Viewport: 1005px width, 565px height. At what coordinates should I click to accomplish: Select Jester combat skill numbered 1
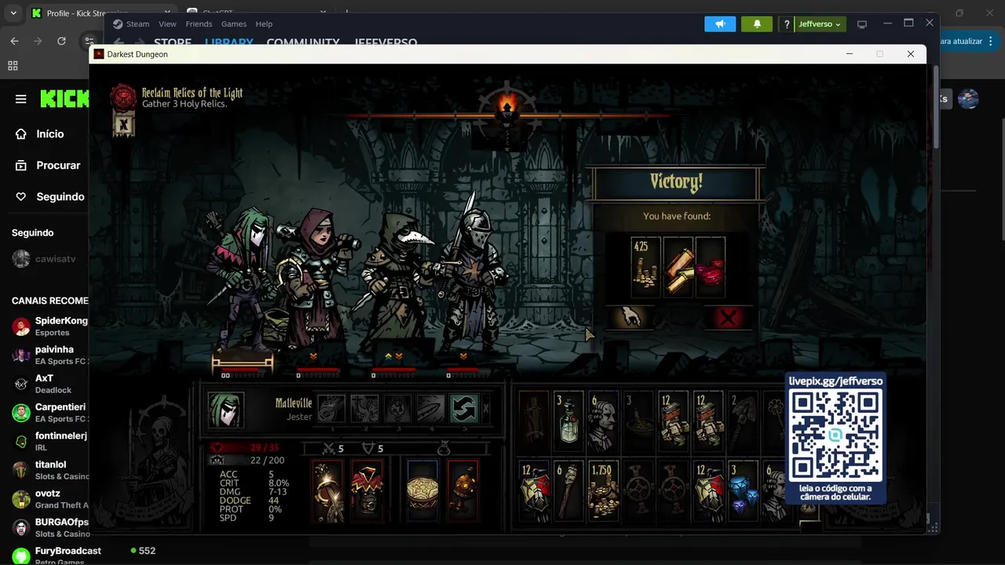tap(331, 409)
